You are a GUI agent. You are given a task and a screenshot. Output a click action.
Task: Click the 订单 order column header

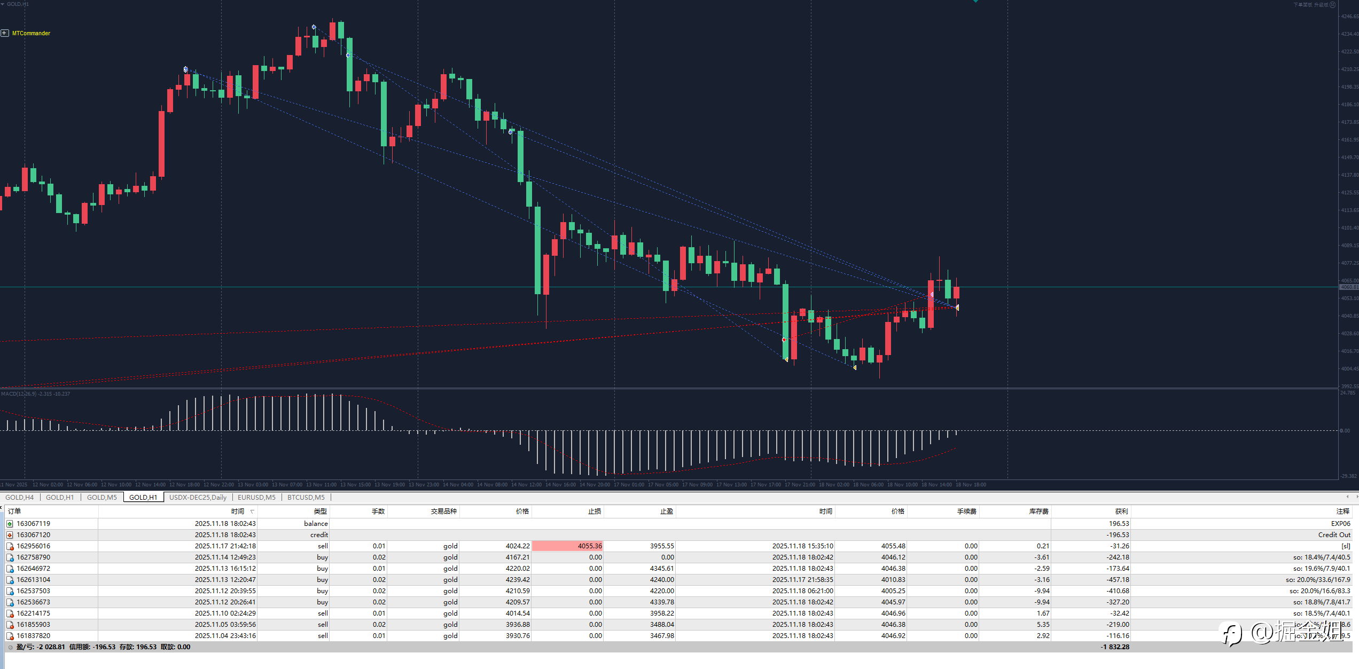coord(14,511)
